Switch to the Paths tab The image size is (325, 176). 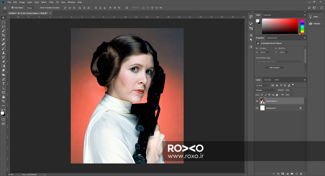pyautogui.click(x=277, y=80)
